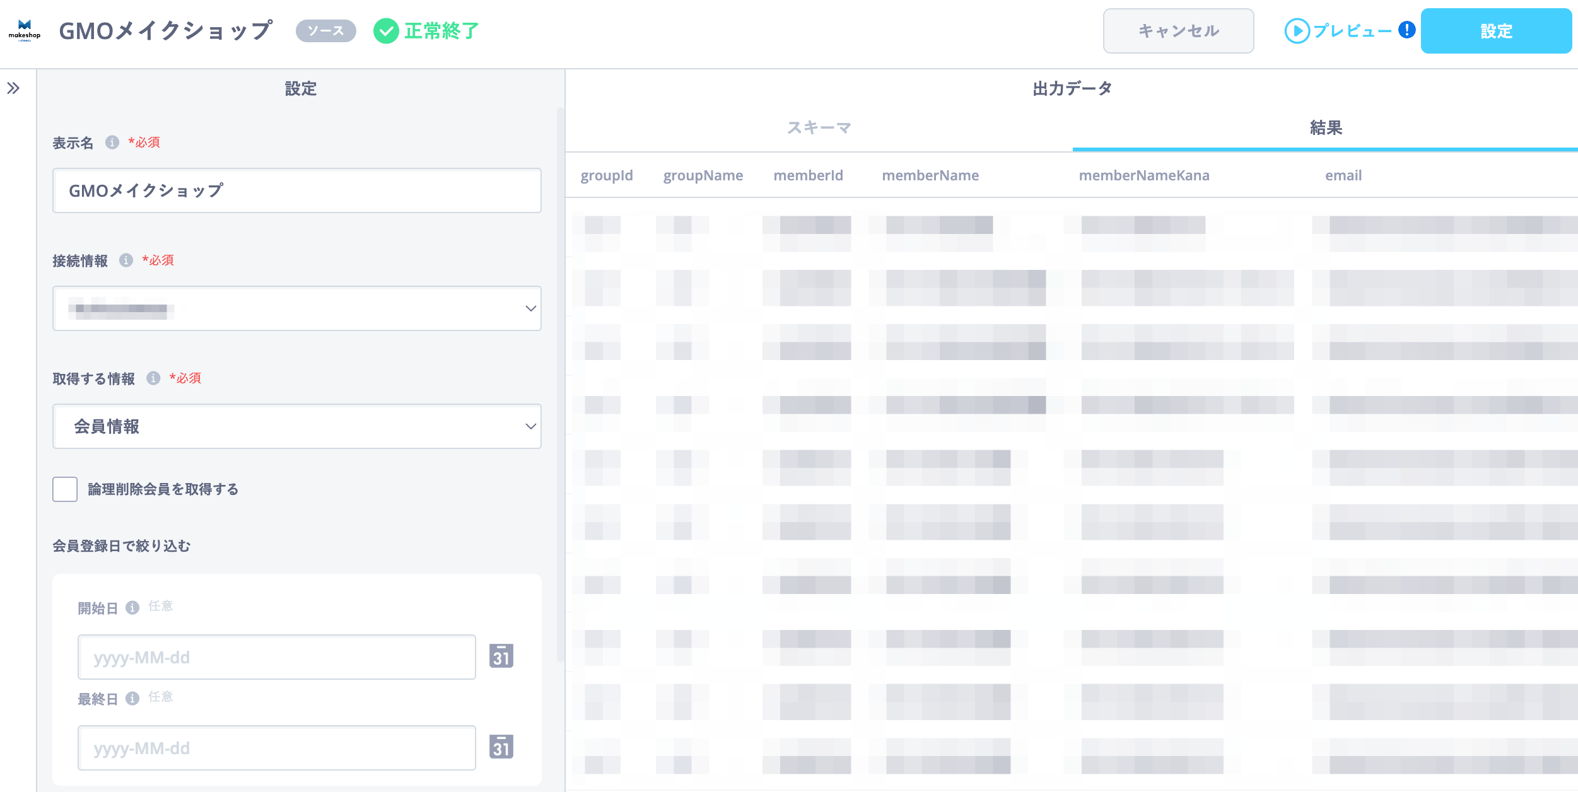Run プレビュー with the play icon

pos(1337,31)
